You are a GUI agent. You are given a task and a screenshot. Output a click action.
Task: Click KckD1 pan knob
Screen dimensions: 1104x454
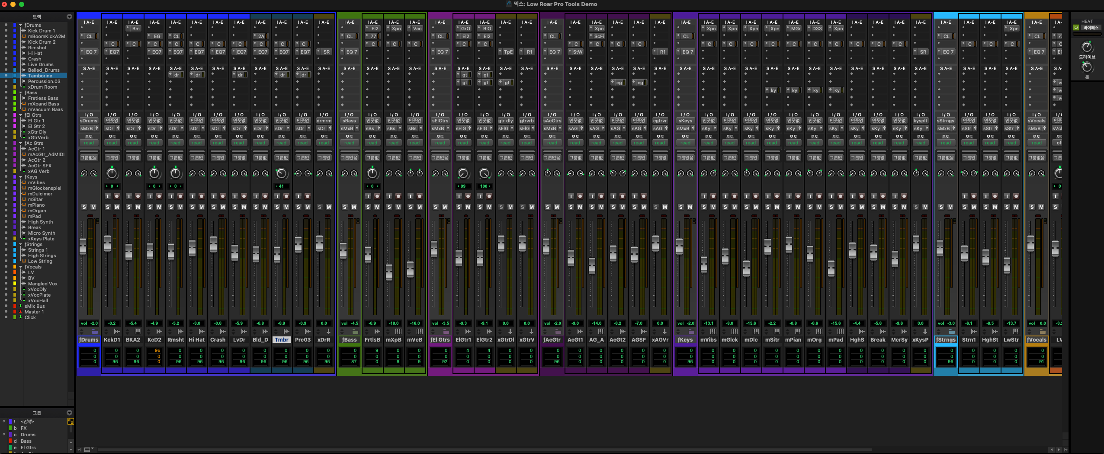point(112,173)
